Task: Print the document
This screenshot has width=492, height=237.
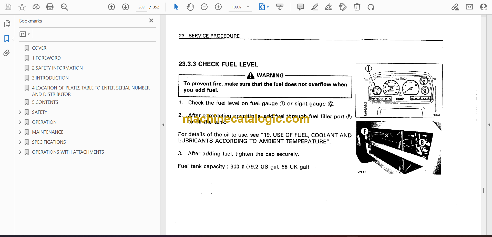Action: tap(50, 7)
